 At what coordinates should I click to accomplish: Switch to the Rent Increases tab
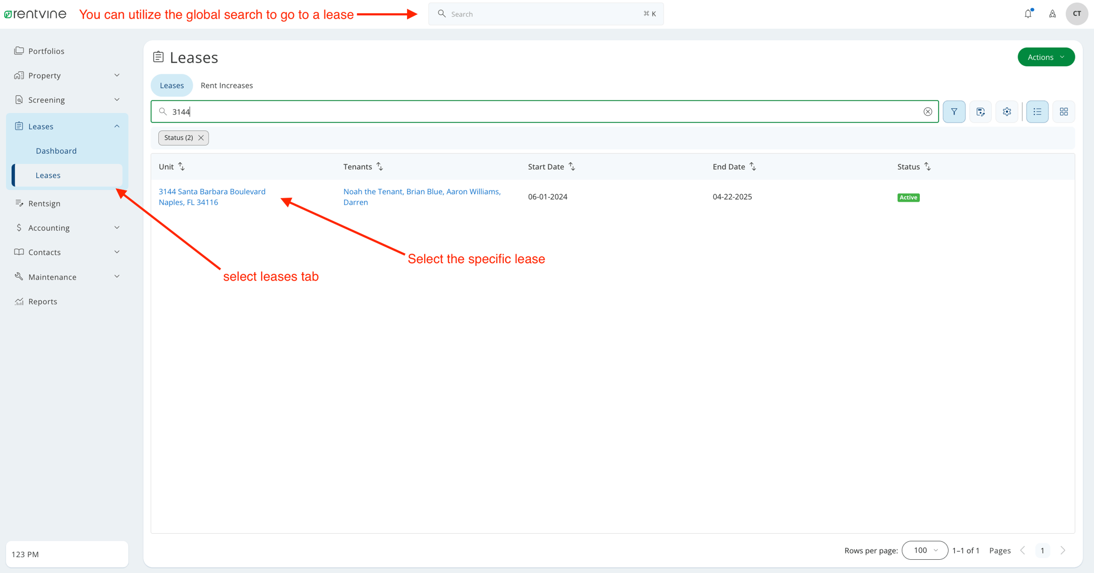227,85
